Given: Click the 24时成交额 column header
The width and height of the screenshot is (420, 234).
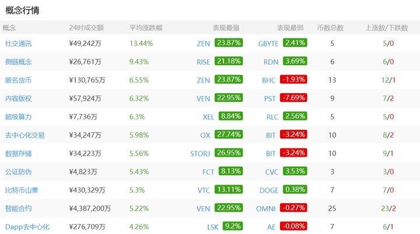Looking at the screenshot, I should [86, 28].
